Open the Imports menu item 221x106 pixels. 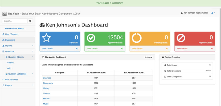coord(18,46)
